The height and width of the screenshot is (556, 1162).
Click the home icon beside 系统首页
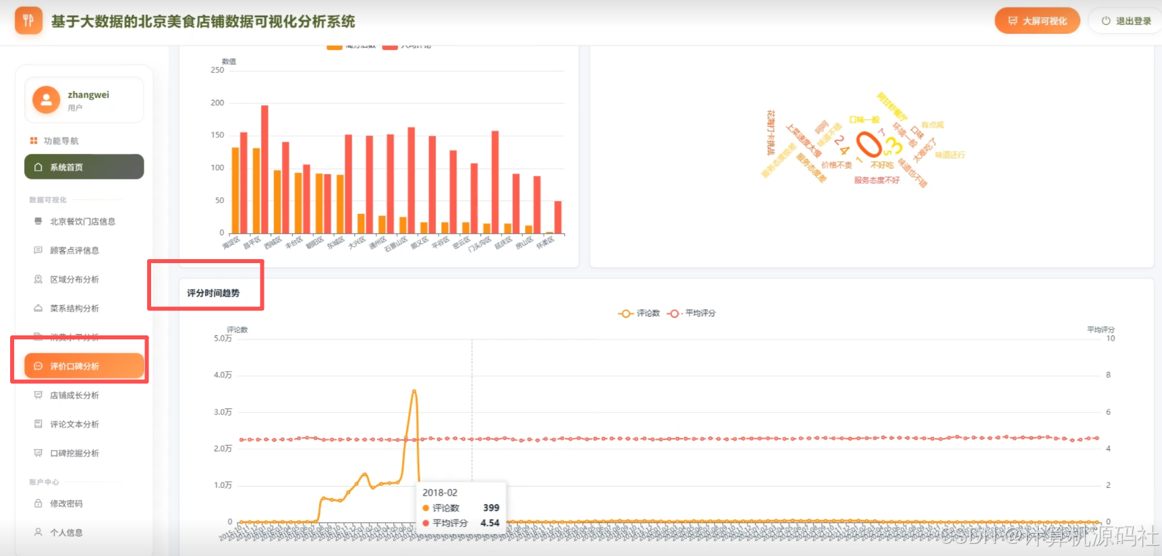point(38,167)
